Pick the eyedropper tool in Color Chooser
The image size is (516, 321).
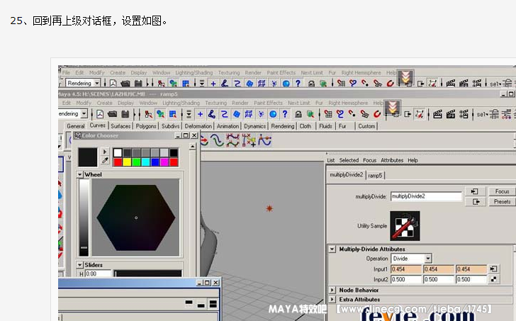pyautogui.click(x=106, y=161)
